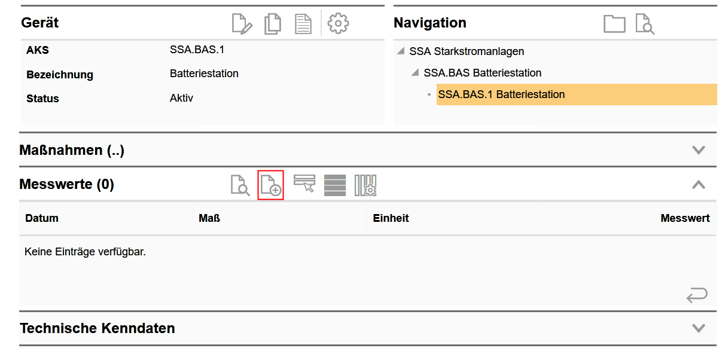
Task: Open the Messwerte column settings icon
Action: pos(365,185)
